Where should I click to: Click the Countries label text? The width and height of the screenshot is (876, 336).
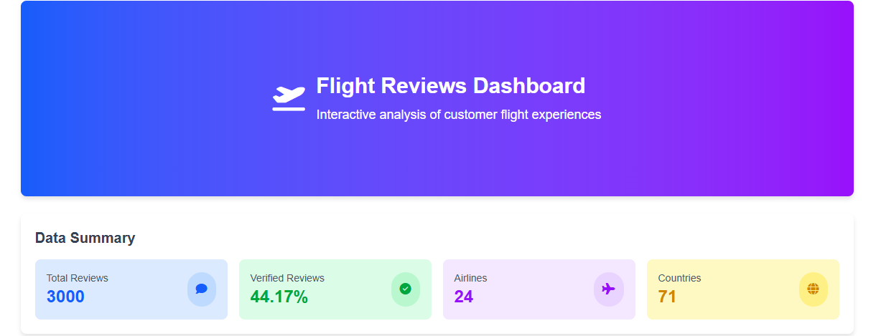coord(679,278)
